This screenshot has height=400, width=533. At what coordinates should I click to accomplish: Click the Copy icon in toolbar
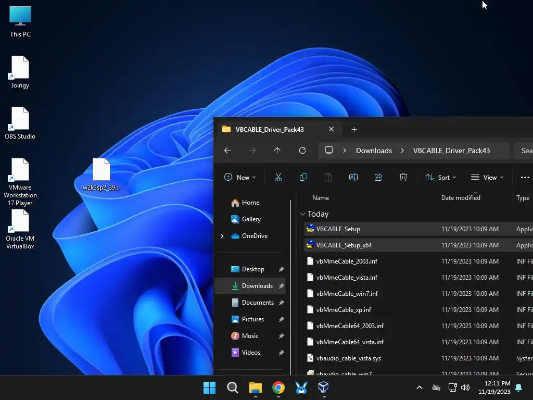(x=303, y=177)
